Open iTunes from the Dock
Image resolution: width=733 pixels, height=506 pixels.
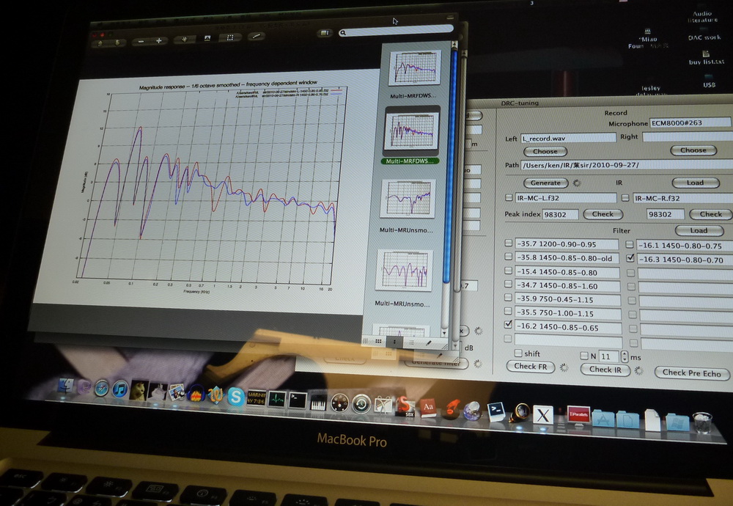[x=120, y=389]
